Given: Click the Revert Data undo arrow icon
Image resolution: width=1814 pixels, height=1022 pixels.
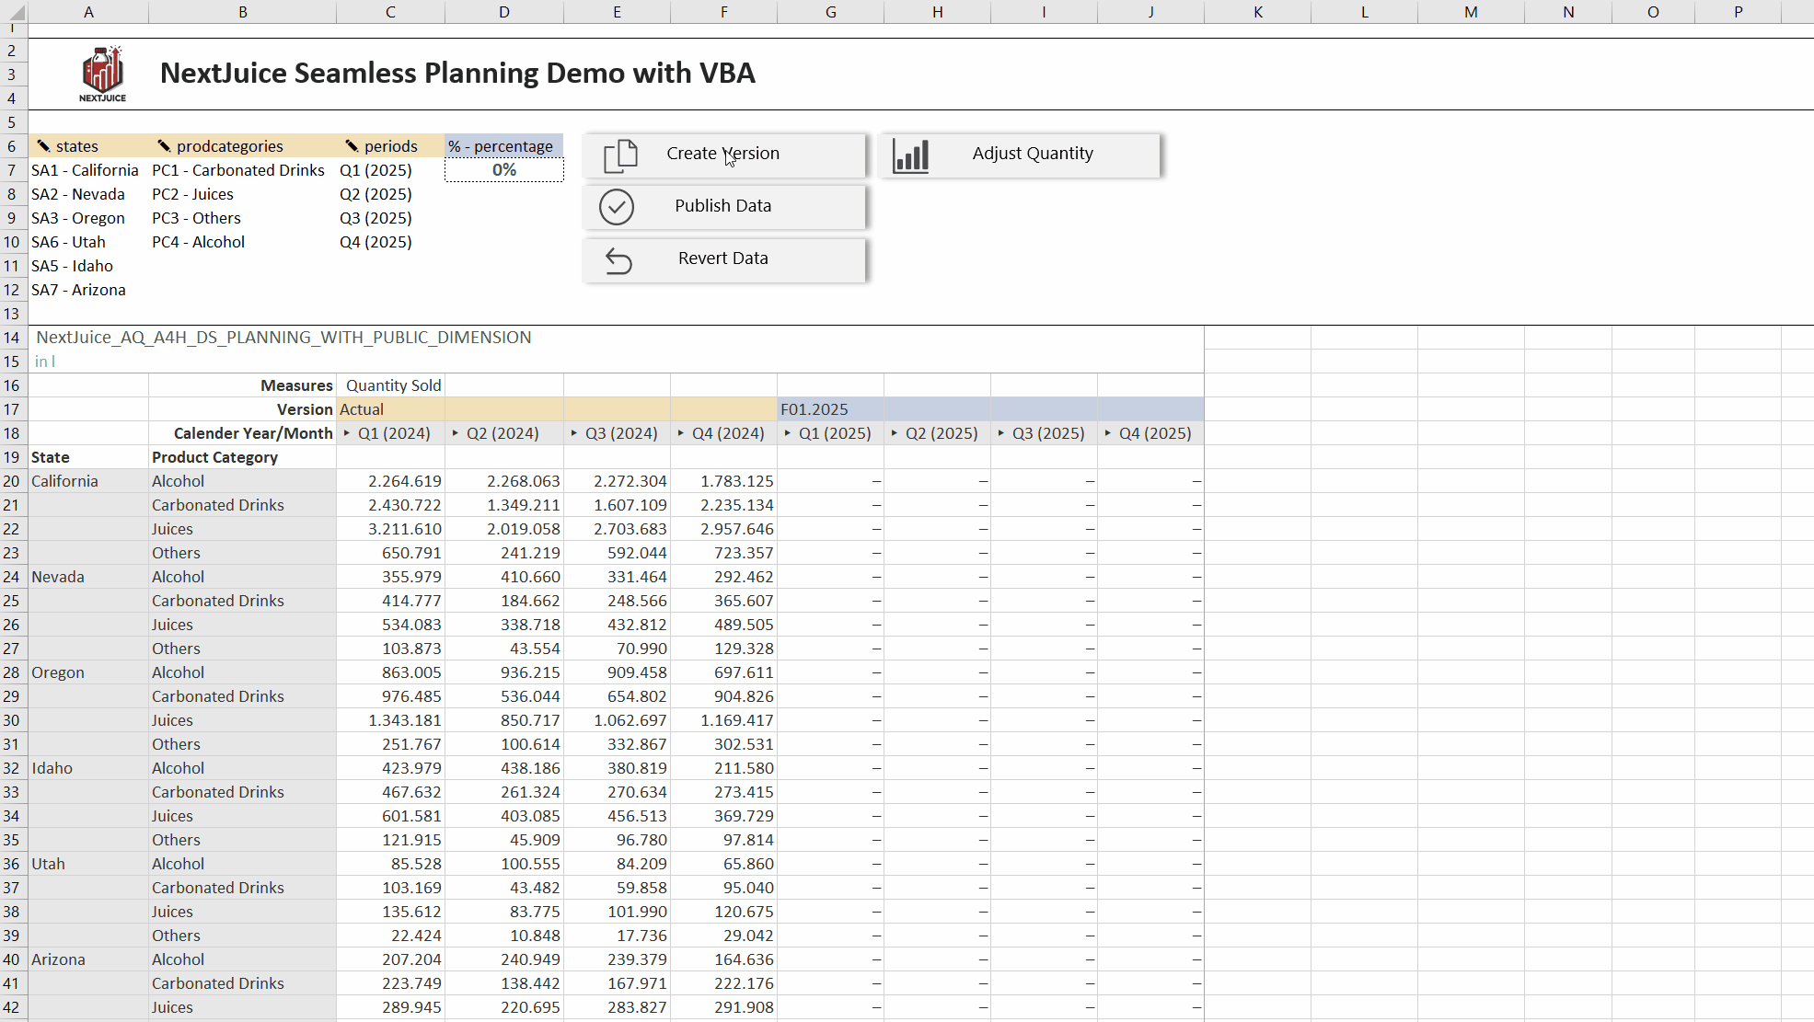Looking at the screenshot, I should point(618,260).
